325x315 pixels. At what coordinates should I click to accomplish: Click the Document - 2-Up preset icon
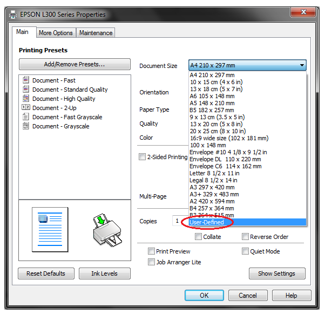pyautogui.click(x=26, y=107)
